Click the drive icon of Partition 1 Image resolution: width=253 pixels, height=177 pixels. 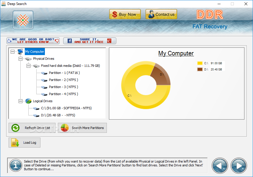[x=44, y=73]
